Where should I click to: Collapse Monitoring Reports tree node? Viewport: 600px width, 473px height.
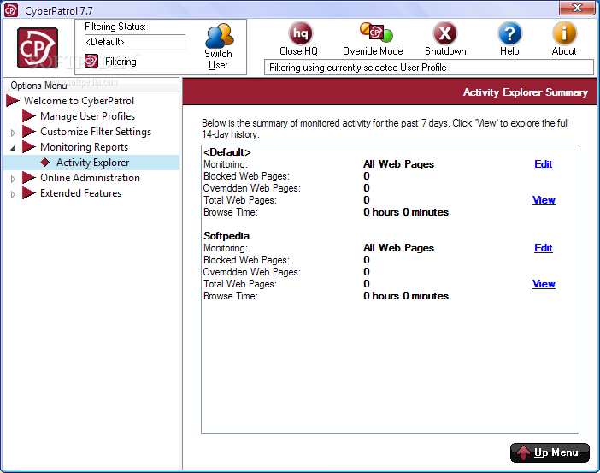click(x=13, y=148)
